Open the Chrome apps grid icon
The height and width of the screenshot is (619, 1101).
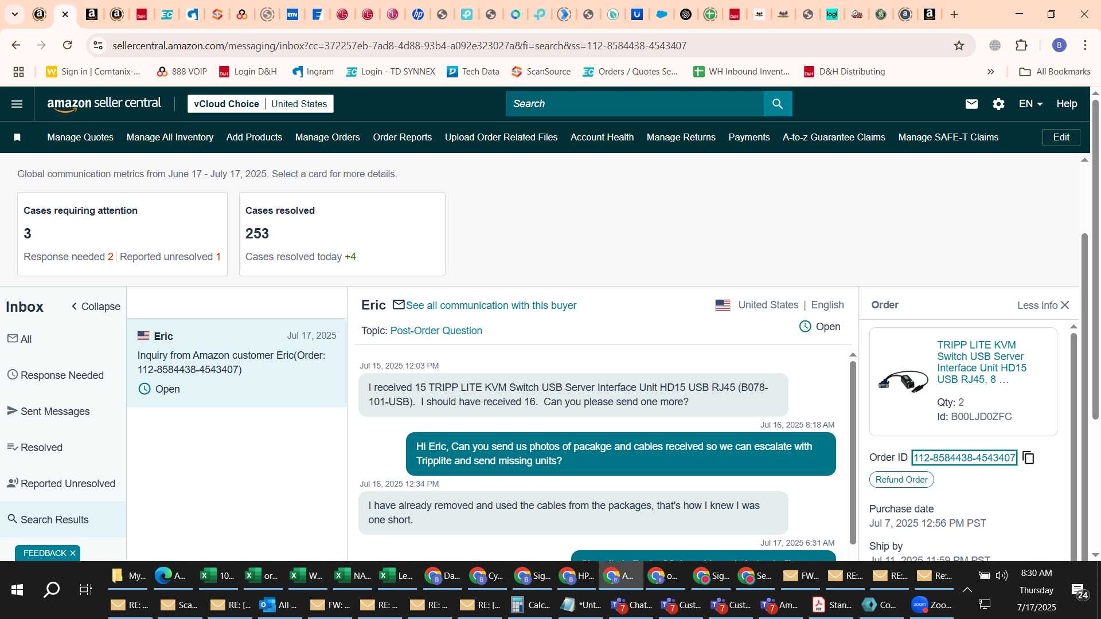[18, 72]
